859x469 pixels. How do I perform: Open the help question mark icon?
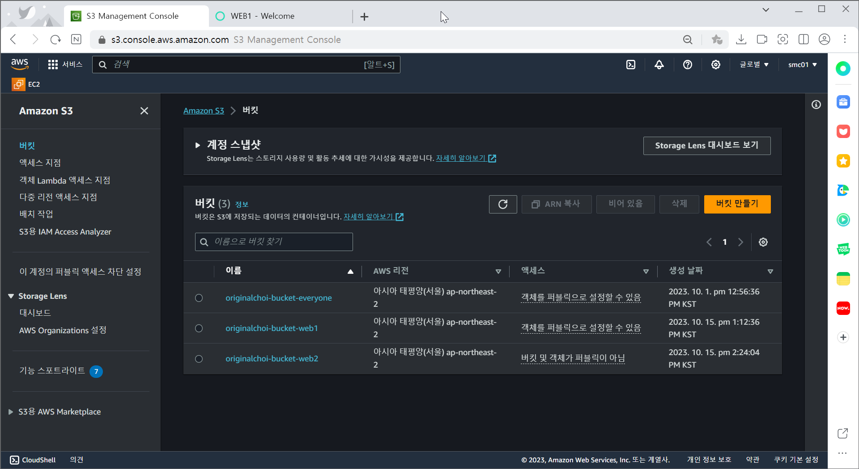click(688, 65)
